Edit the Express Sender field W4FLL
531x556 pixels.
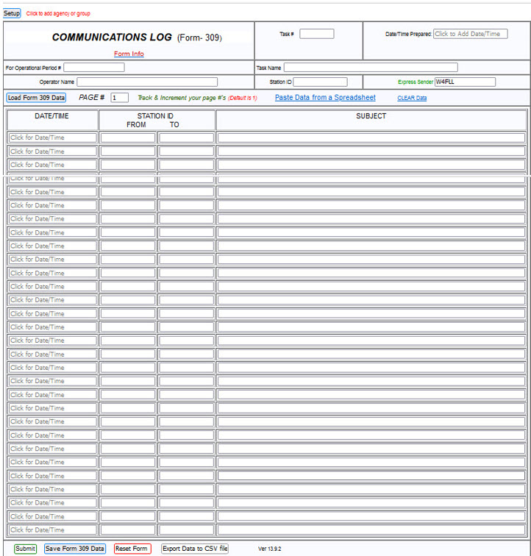(x=465, y=82)
